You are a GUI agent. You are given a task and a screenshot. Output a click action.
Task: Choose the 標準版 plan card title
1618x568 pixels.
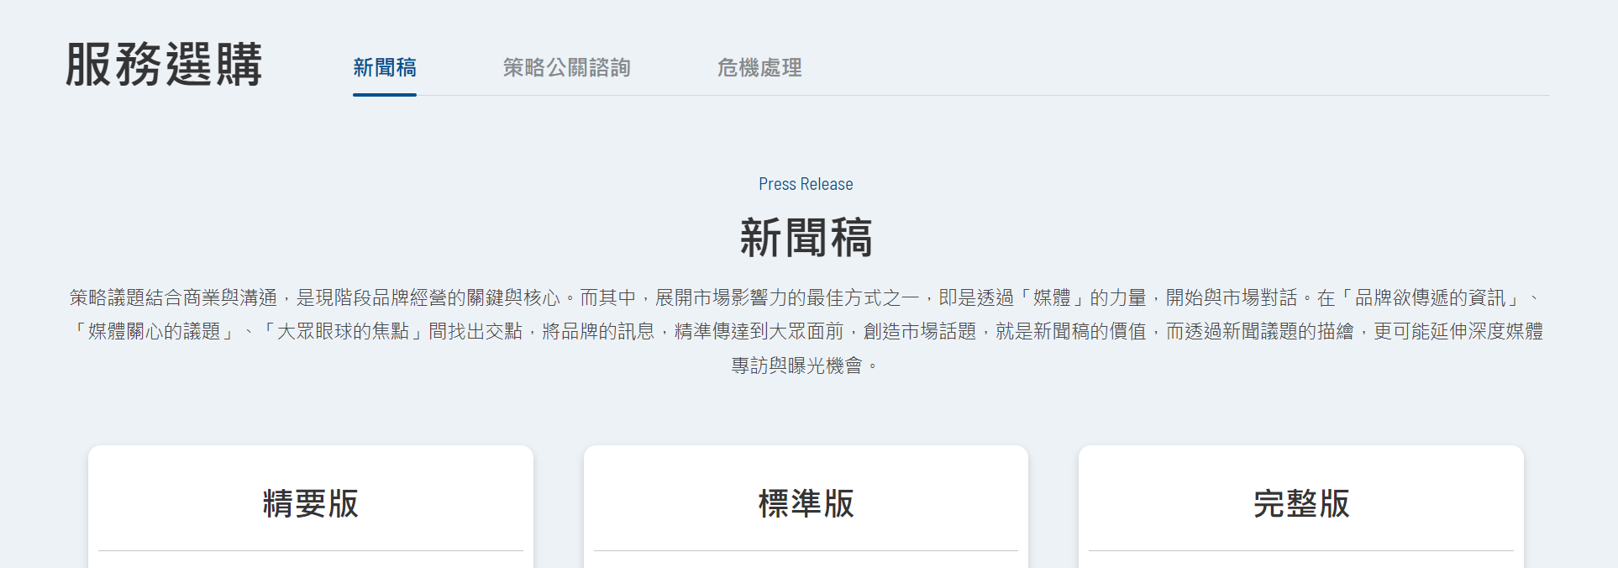[805, 503]
